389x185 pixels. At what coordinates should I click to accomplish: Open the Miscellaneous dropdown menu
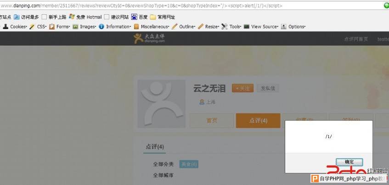pyautogui.click(x=155, y=26)
